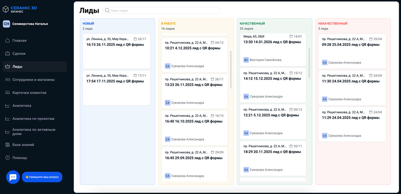The width and height of the screenshot is (401, 194).
Task: Click the books icon beside База знаний
Action: tap(8, 145)
